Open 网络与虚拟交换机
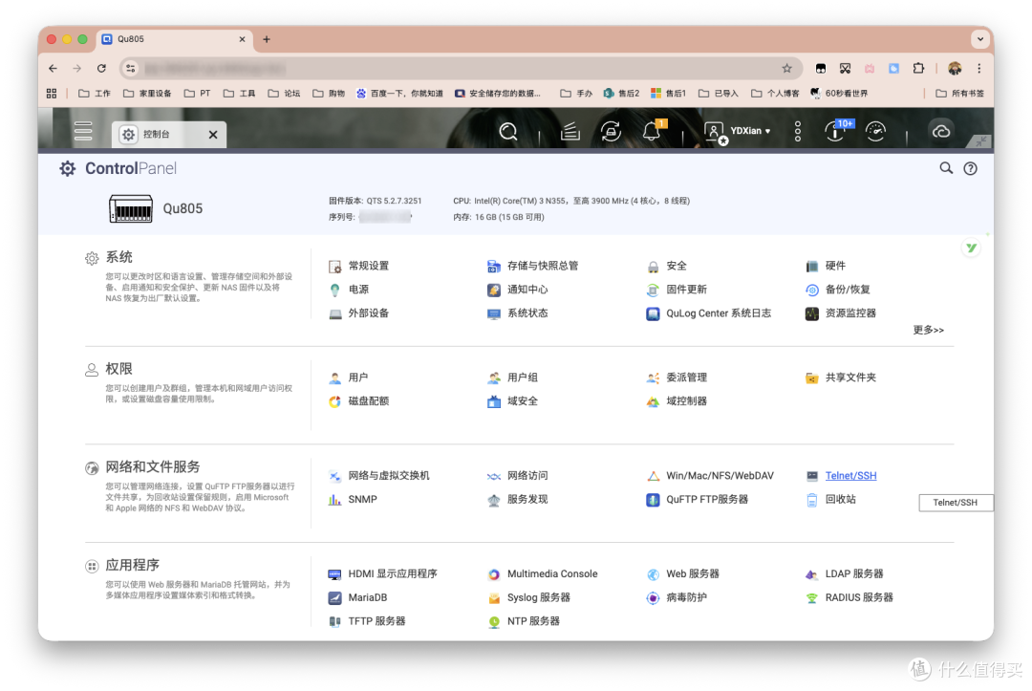Image resolution: width=1032 pixels, height=691 pixels. click(x=378, y=476)
